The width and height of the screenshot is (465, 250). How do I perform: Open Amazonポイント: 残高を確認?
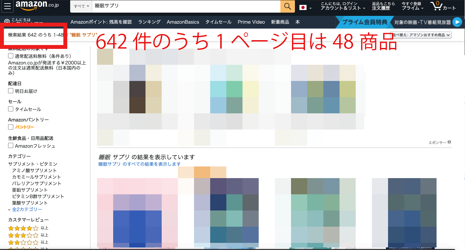(x=101, y=22)
